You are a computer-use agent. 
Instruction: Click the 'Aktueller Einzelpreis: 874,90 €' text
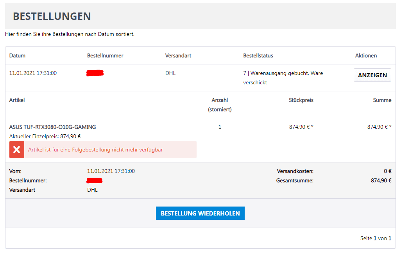[45, 136]
